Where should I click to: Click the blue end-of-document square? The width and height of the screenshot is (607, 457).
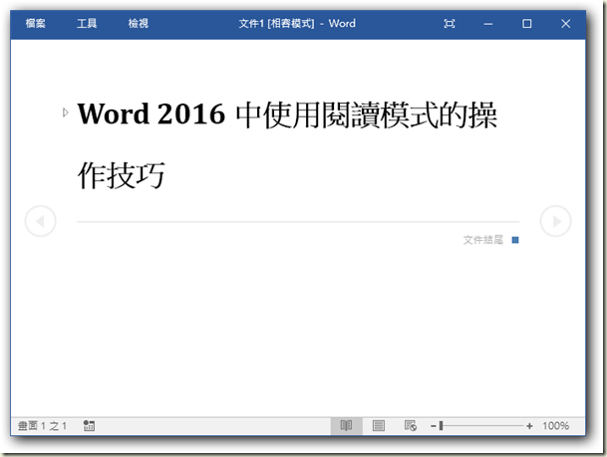pos(515,240)
